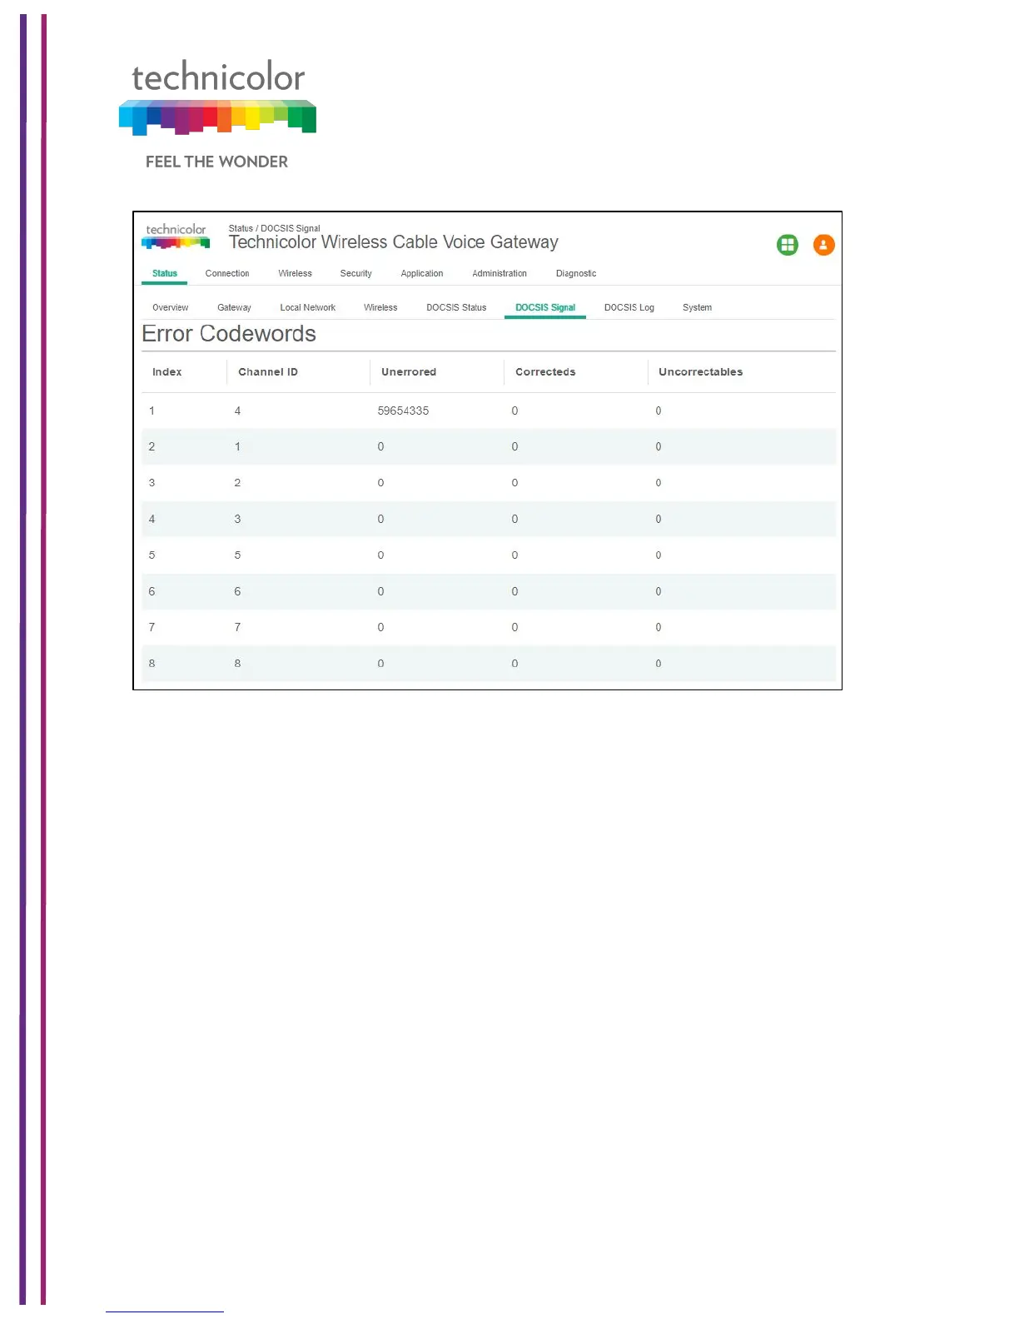Switch to the Gateway sub-tab

[234, 307]
